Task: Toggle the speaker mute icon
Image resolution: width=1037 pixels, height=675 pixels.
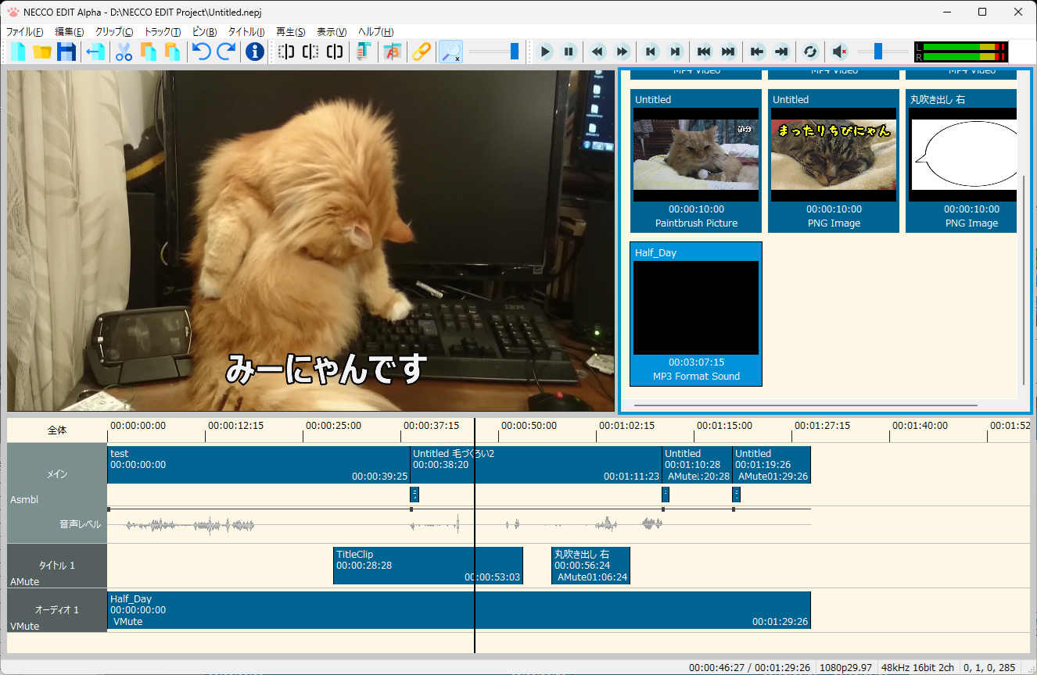Action: point(839,52)
